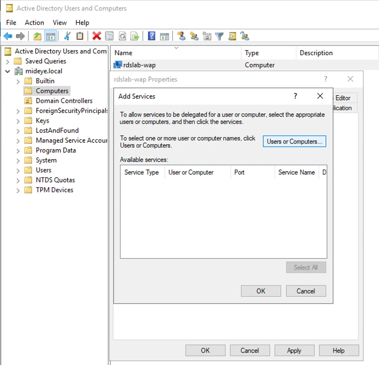Viewport: 379px width, 365px height.
Task: Expand the Saved Queries node
Action: coord(7,61)
